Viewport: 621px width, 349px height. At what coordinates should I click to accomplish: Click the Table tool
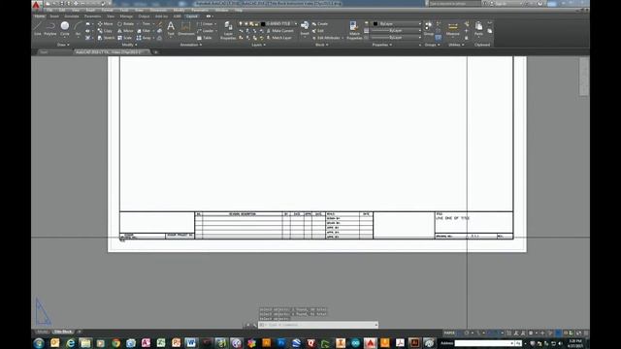(205, 38)
